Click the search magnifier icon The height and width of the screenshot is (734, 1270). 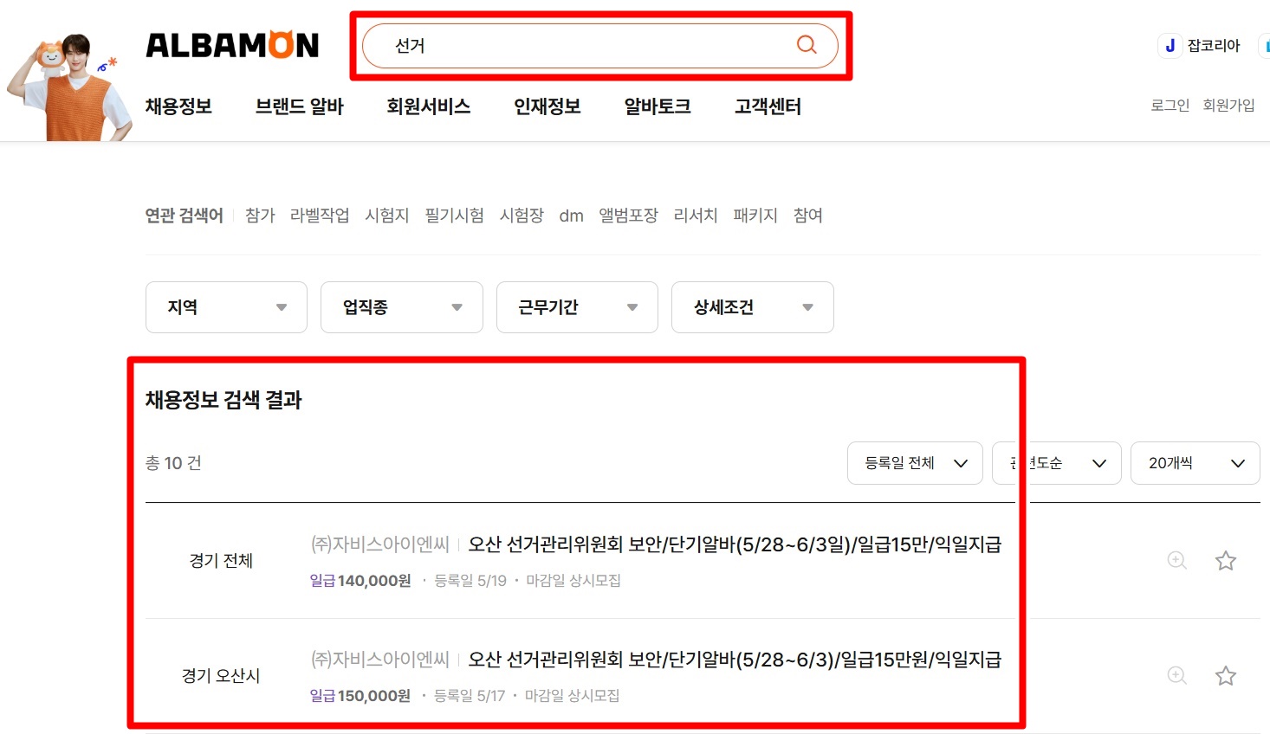(807, 45)
